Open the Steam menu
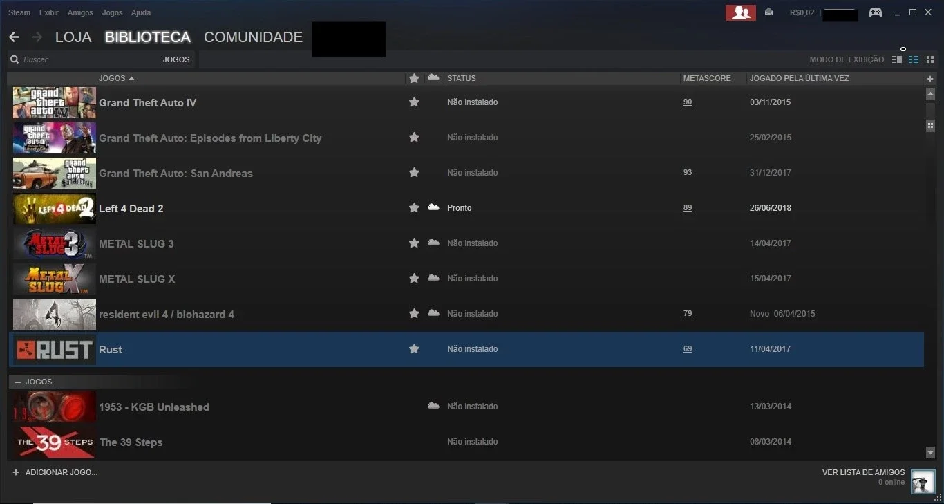944x504 pixels. (19, 12)
